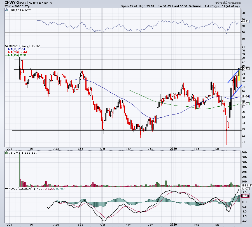The image size is (252, 227).
Task: Click the 1.407 MACD tag on right axis
Action: click(x=245, y=189)
